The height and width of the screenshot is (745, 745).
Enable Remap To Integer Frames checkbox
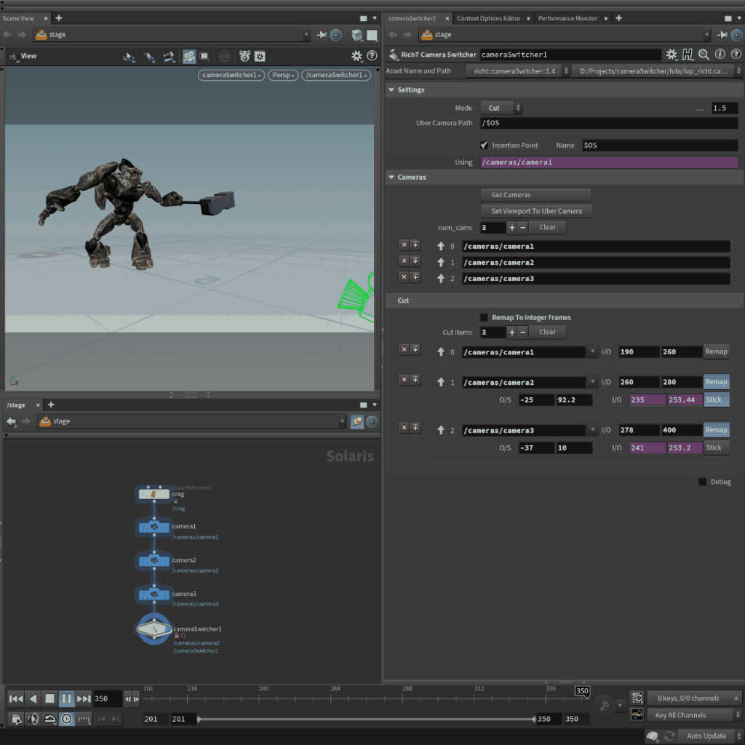pyautogui.click(x=484, y=318)
